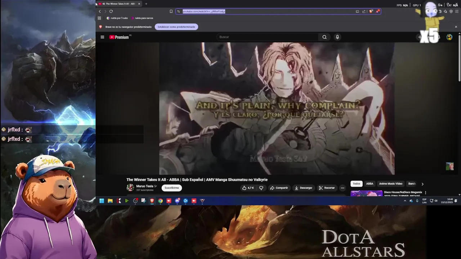Open the Brave Shields lion icon

[x=371, y=11]
